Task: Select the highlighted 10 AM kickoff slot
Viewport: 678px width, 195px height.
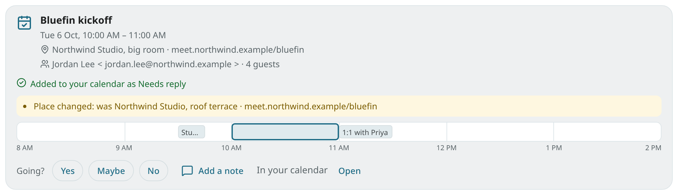Action: [x=285, y=132]
